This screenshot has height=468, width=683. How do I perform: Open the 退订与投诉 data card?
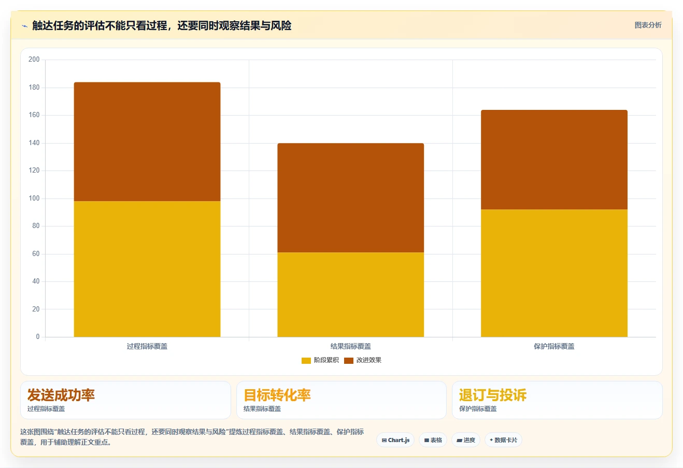tap(557, 400)
